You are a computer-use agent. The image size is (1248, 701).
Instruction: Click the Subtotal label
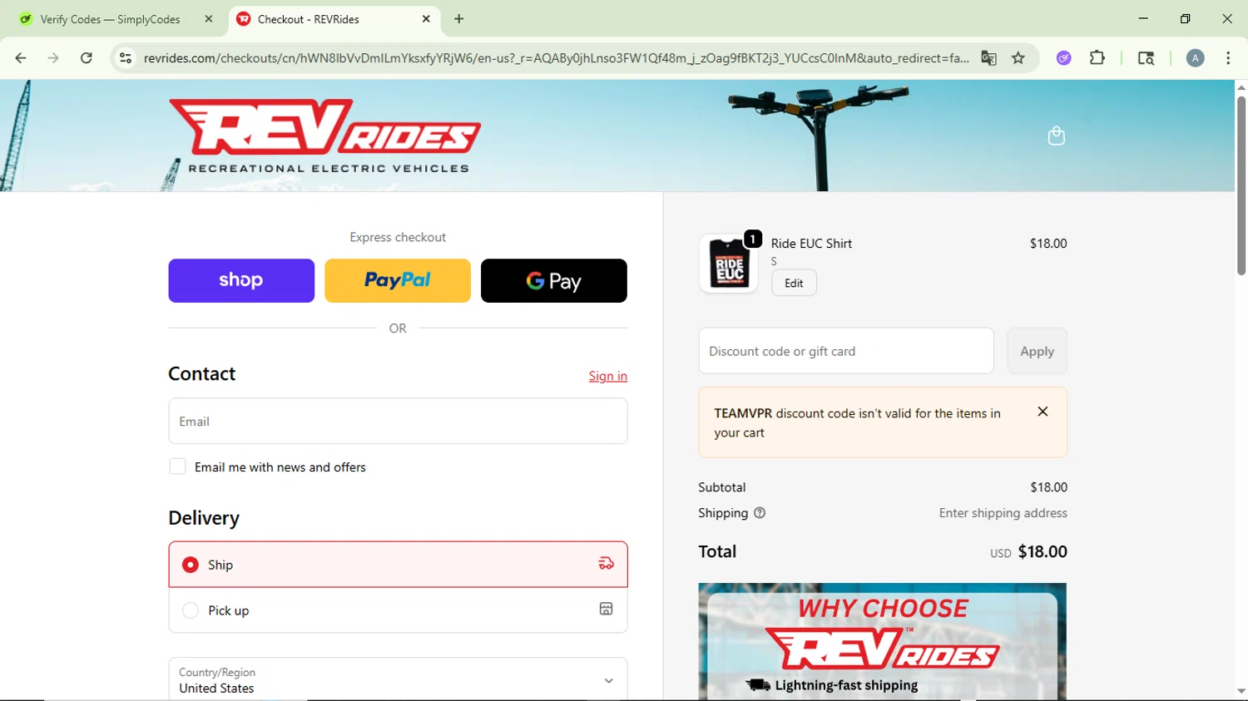click(722, 487)
